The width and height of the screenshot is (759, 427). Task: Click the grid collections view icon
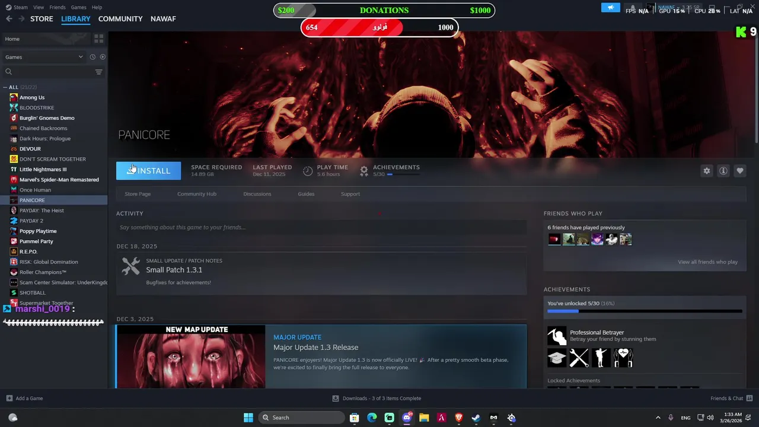point(98,39)
